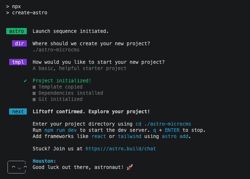The height and width of the screenshot is (179, 250).
Task: Click the cd ./astro-microcms command text
Action: (163, 124)
